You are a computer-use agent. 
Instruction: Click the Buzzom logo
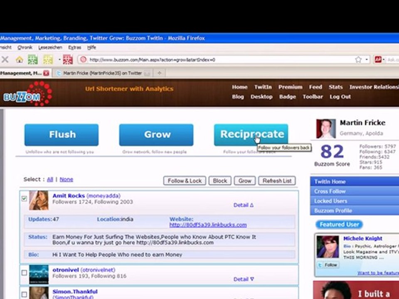coord(28,93)
